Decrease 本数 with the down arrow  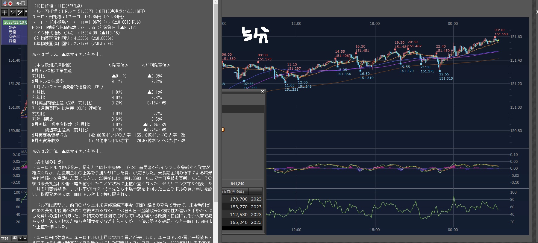(x=20, y=239)
